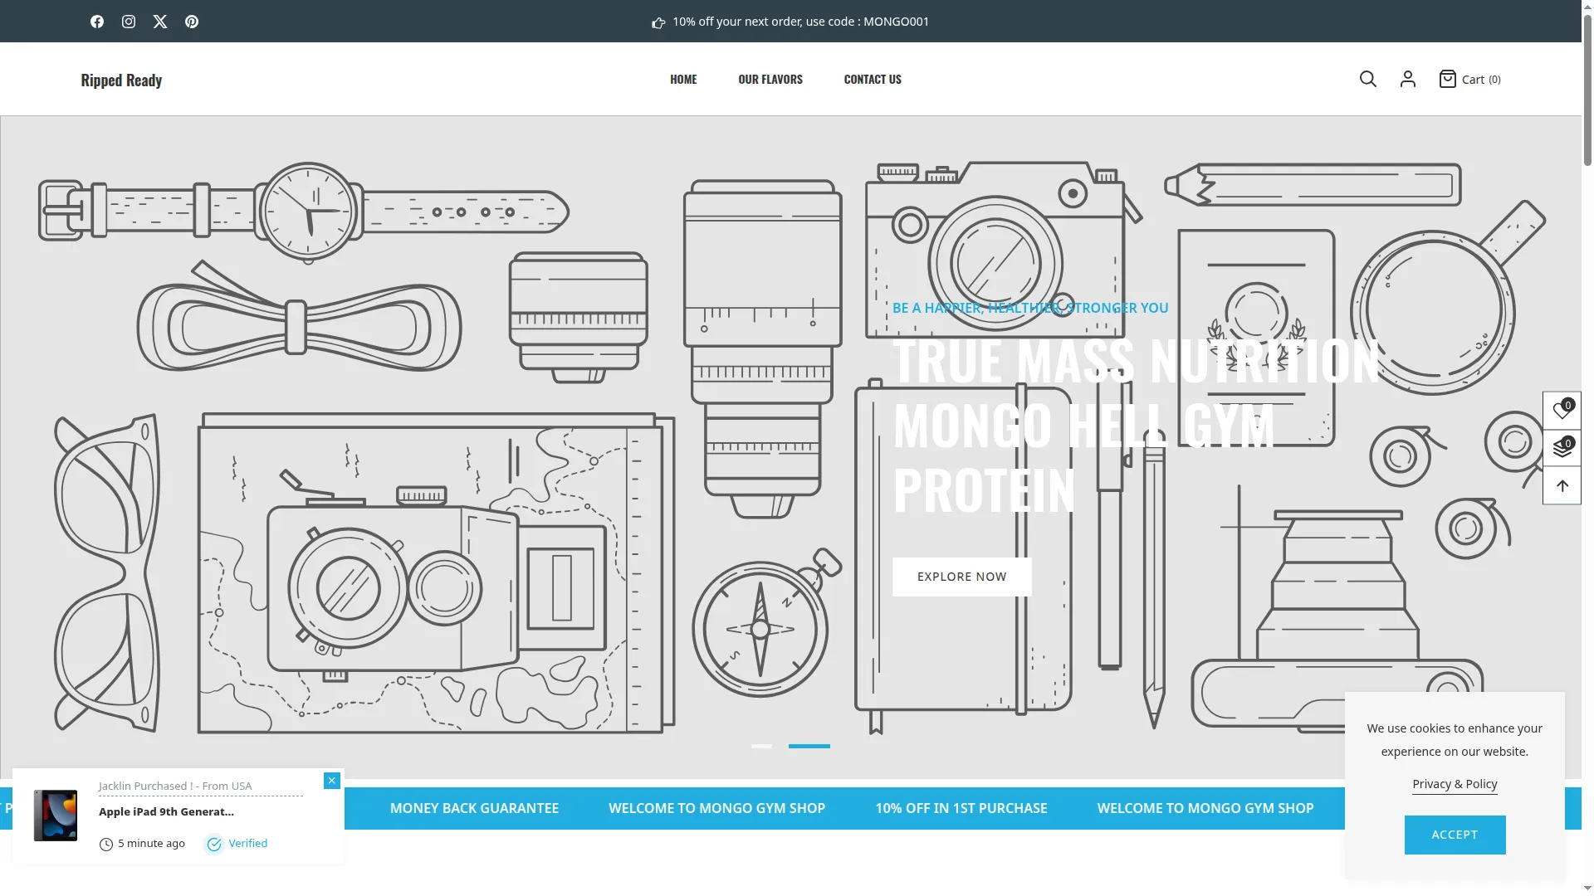Image resolution: width=1594 pixels, height=896 pixels.
Task: Go to the HOME menu item
Action: click(683, 80)
